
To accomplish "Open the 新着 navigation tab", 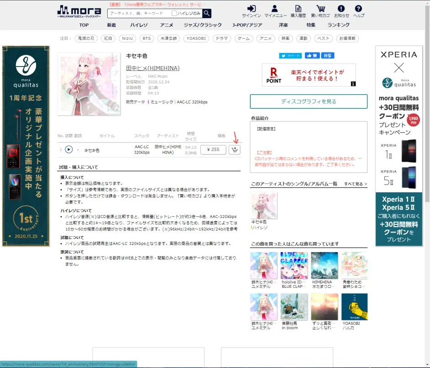I will [x=111, y=25].
